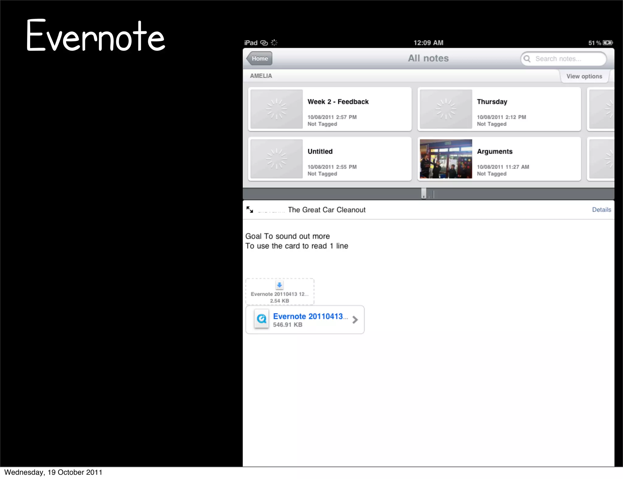Viewport: 623px width, 479px height.
Task: Click the AMELIA notebook header
Action: coord(261,76)
